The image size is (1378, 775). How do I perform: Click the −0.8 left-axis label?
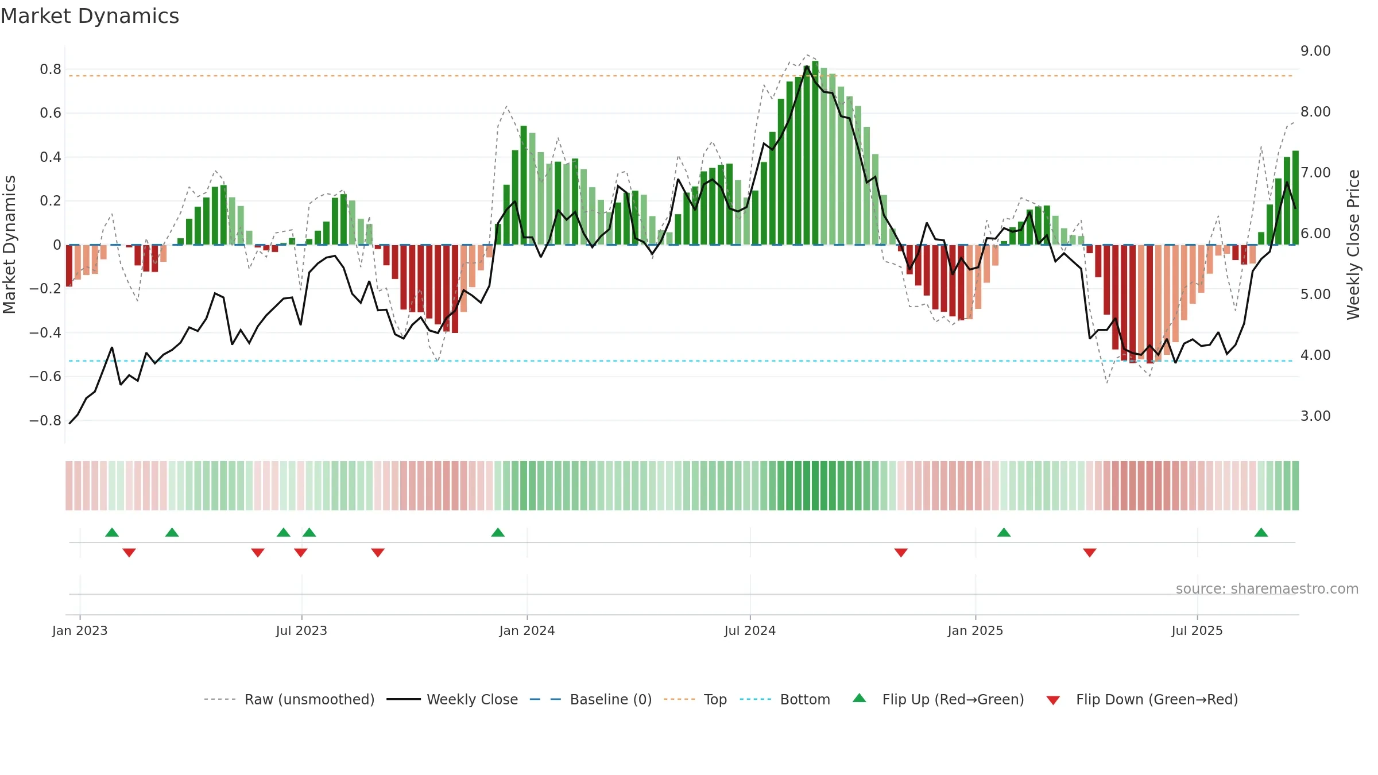pyautogui.click(x=45, y=420)
